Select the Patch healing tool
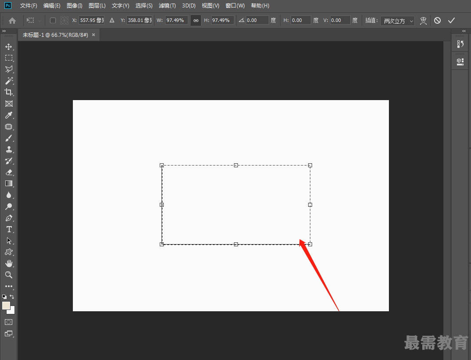Viewport: 471px width, 360px height. coord(9,126)
